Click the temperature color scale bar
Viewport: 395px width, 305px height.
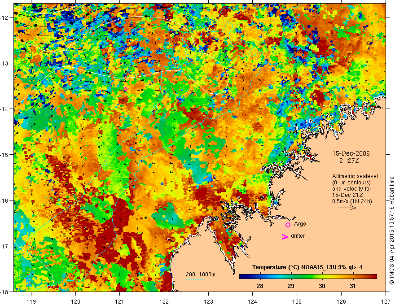(308, 277)
